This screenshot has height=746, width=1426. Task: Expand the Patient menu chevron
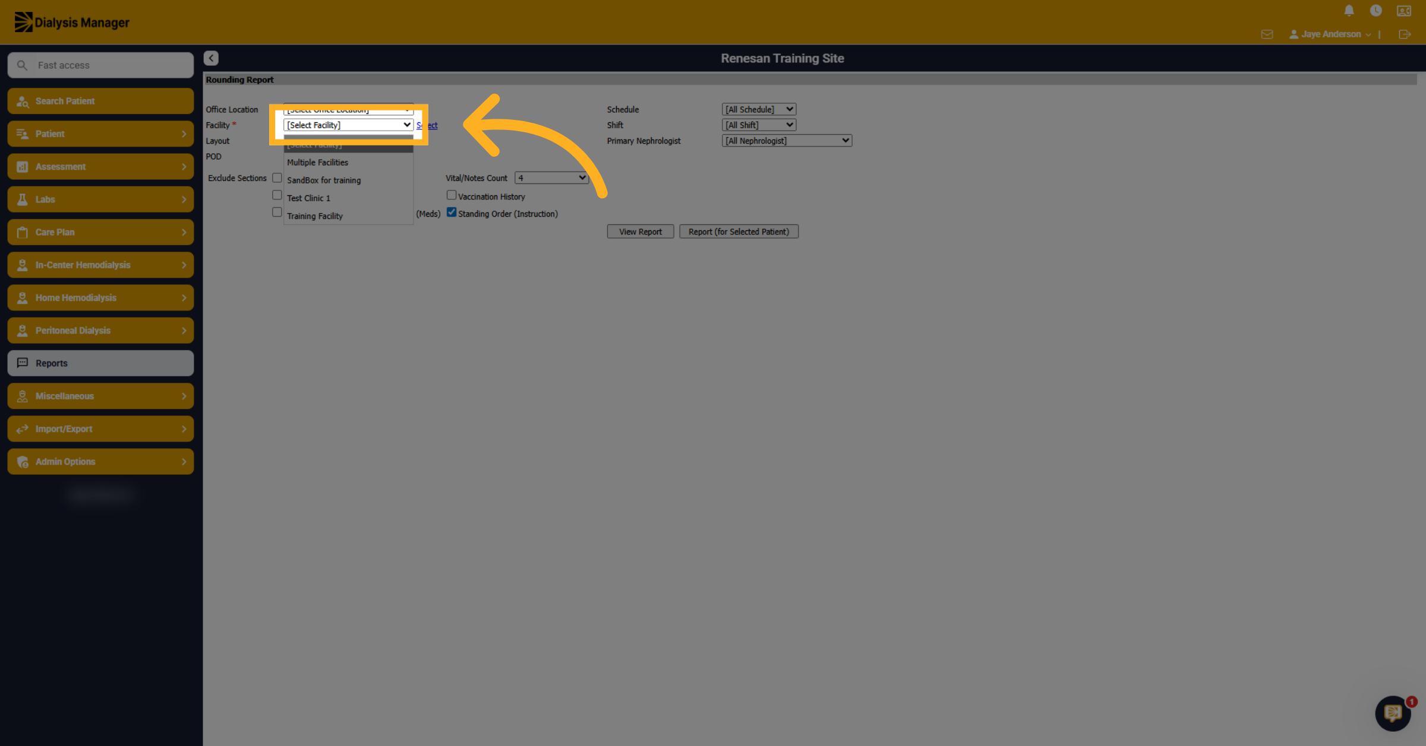tap(184, 134)
